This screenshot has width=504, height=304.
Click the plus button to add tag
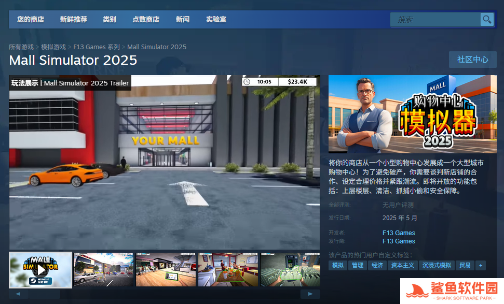(x=481, y=265)
